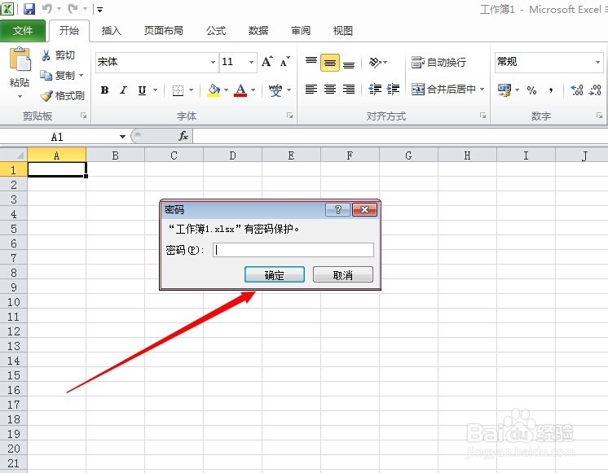The width and height of the screenshot is (608, 473).
Task: Expand the borders dropdown arrow
Action: (x=192, y=90)
